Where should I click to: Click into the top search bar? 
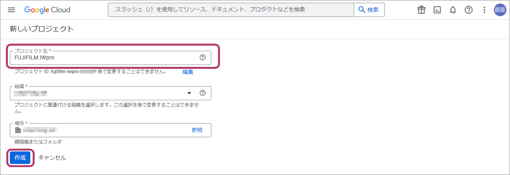(231, 10)
